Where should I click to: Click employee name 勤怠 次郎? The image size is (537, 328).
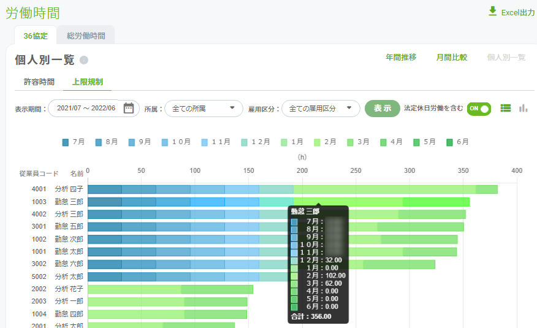69,239
